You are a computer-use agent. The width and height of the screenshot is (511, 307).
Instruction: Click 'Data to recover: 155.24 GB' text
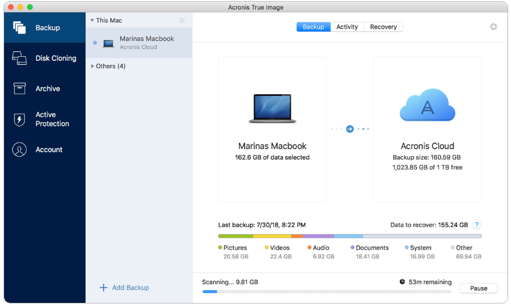click(429, 225)
